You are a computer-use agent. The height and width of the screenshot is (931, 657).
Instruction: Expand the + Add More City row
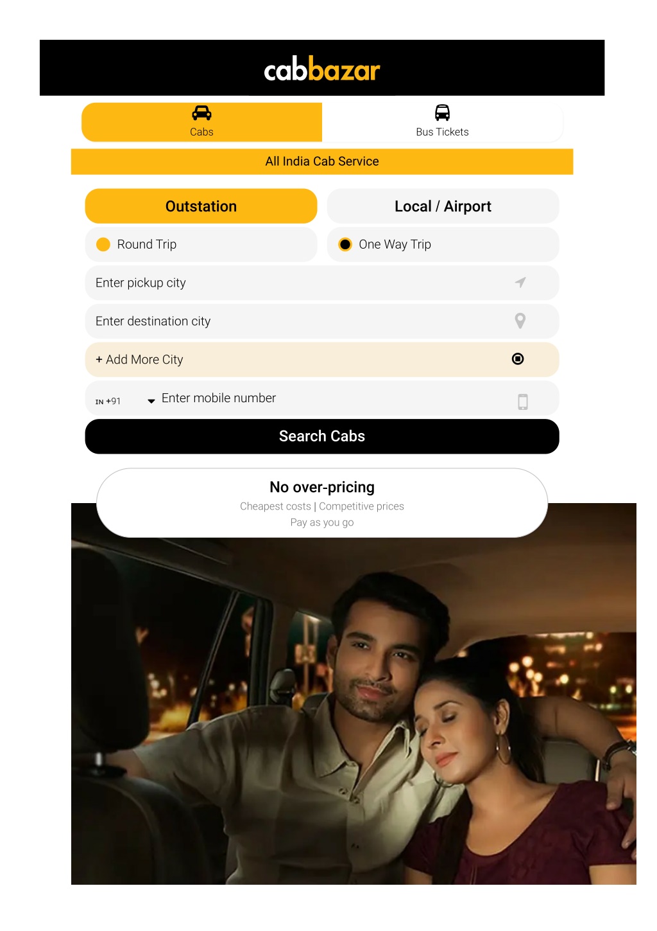(322, 360)
